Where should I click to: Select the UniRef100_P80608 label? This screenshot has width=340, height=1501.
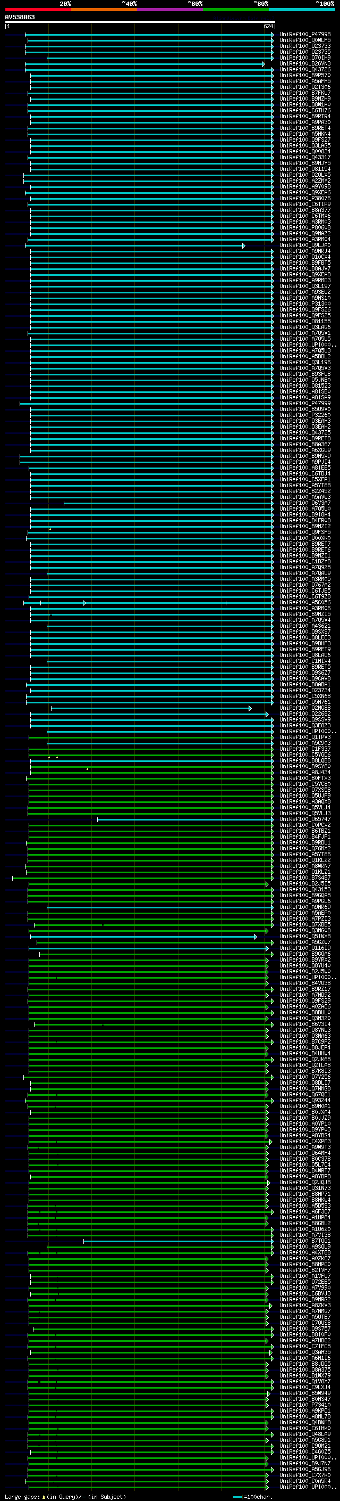pos(305,228)
